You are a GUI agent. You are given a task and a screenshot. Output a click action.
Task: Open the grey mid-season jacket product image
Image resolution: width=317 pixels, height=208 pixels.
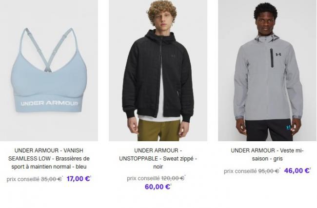267,71
